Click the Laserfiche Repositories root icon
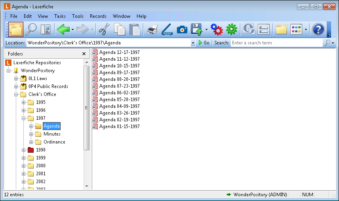 pos(8,63)
